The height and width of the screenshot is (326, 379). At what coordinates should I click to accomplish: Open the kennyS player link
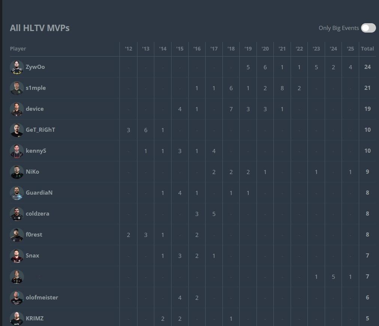tap(36, 151)
